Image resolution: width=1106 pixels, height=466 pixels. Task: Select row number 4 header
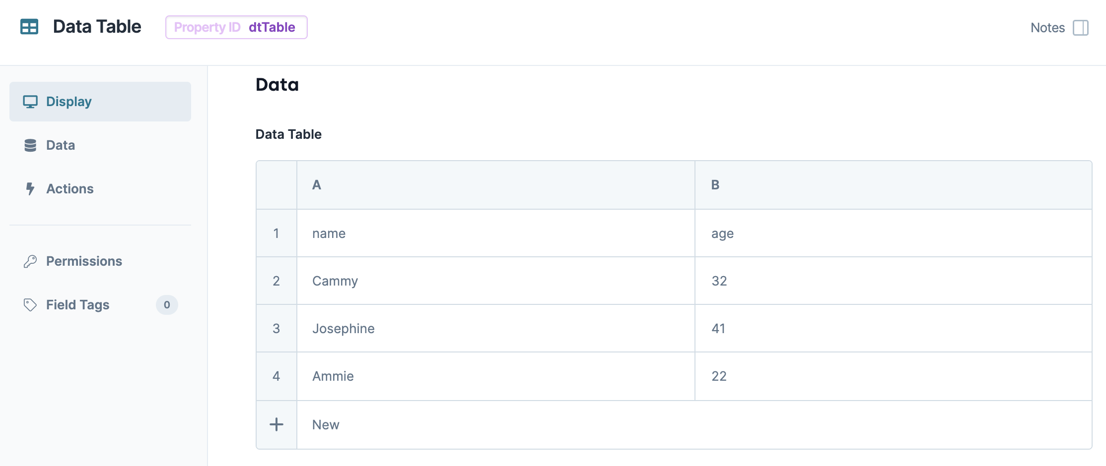pos(276,376)
